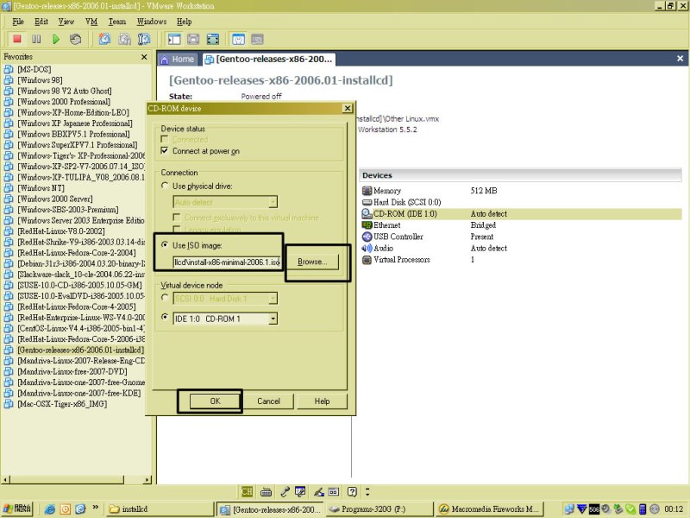This screenshot has width=690, height=518.
Task: Click the Take Snapshot toolbar icon
Action: click(x=104, y=39)
